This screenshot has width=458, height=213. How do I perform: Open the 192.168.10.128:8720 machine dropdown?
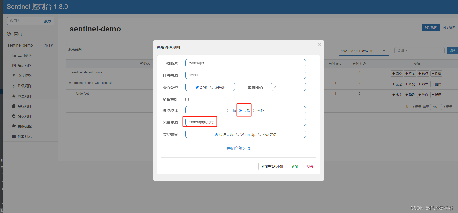tap(364, 51)
